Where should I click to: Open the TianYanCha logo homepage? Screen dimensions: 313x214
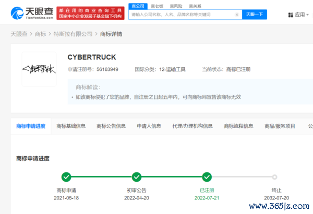click(32, 13)
